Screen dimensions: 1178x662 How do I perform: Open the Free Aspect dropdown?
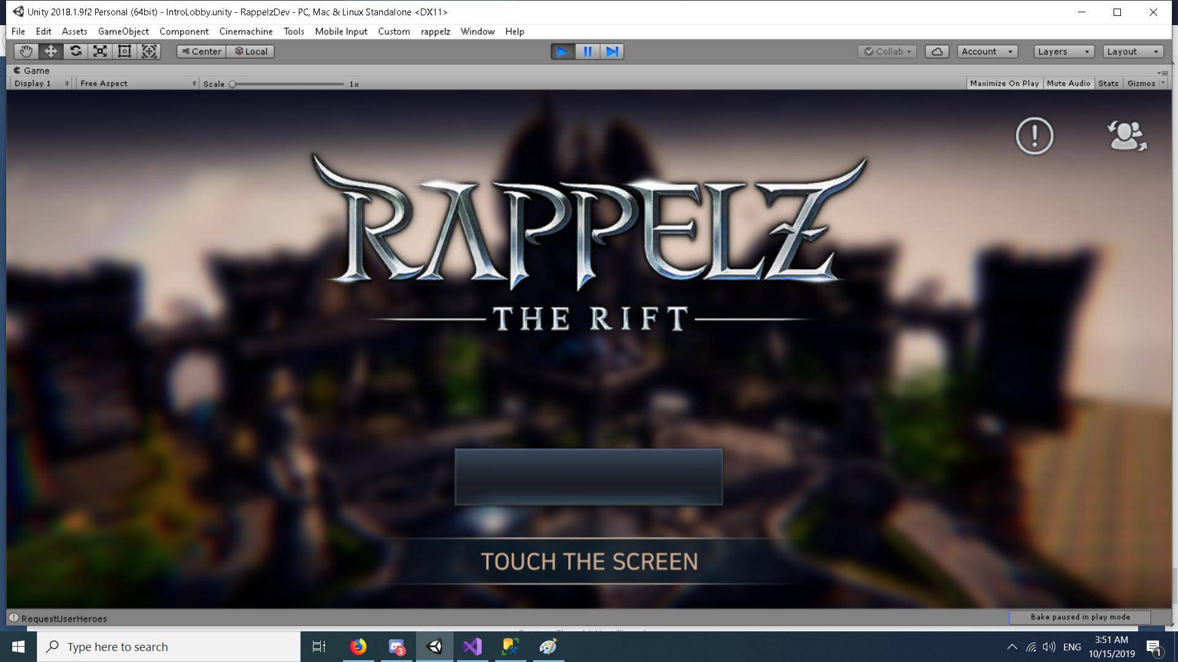(x=137, y=83)
